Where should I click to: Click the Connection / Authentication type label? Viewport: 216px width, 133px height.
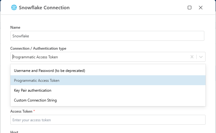click(x=38, y=48)
